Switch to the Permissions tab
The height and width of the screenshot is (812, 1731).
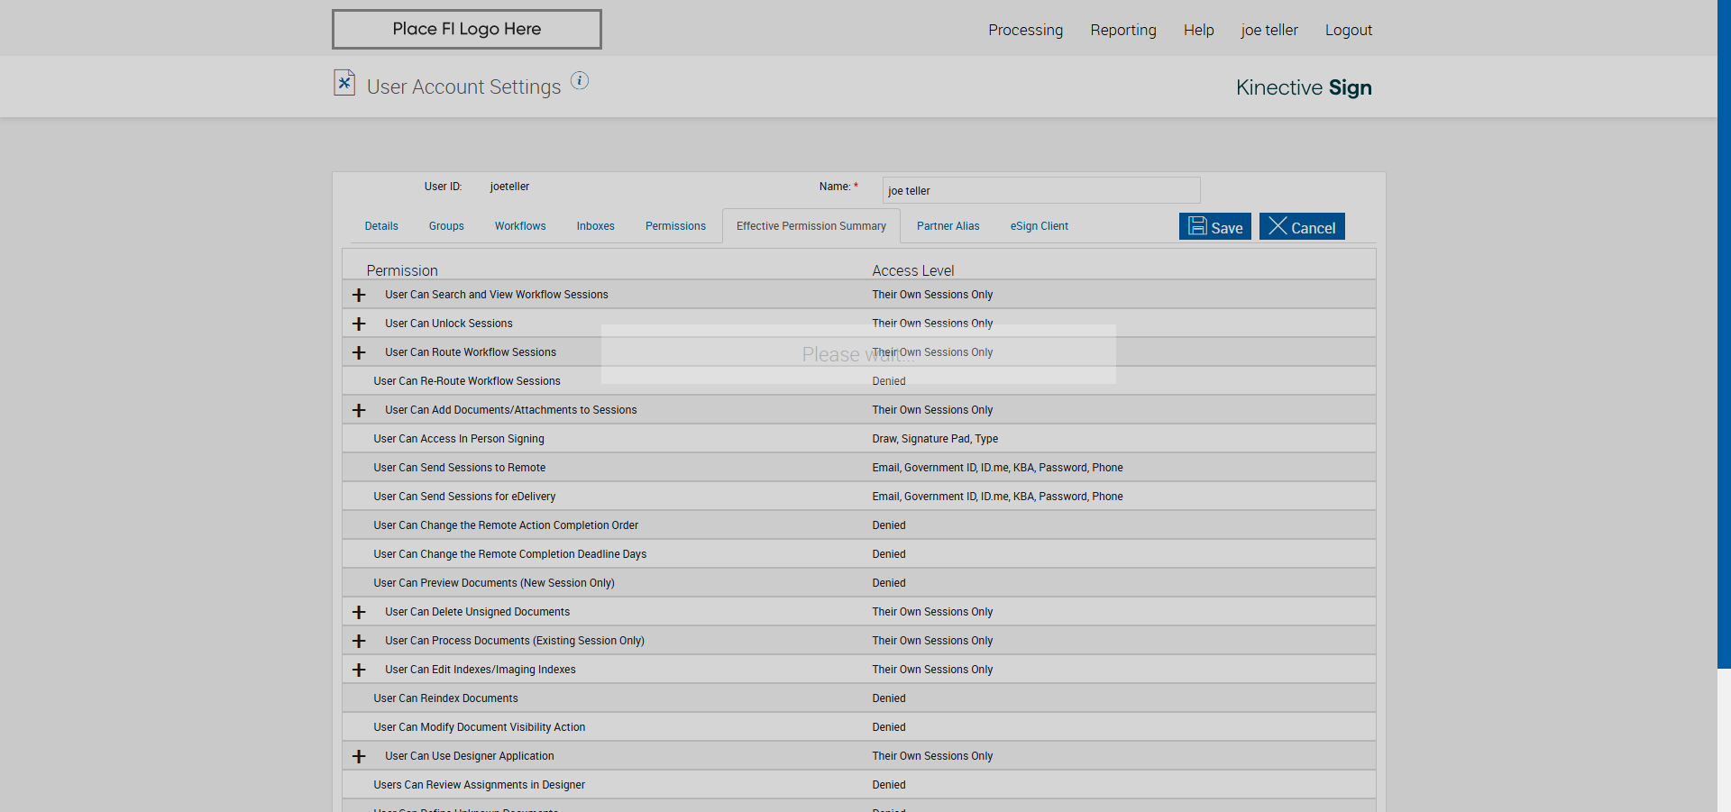(x=675, y=226)
